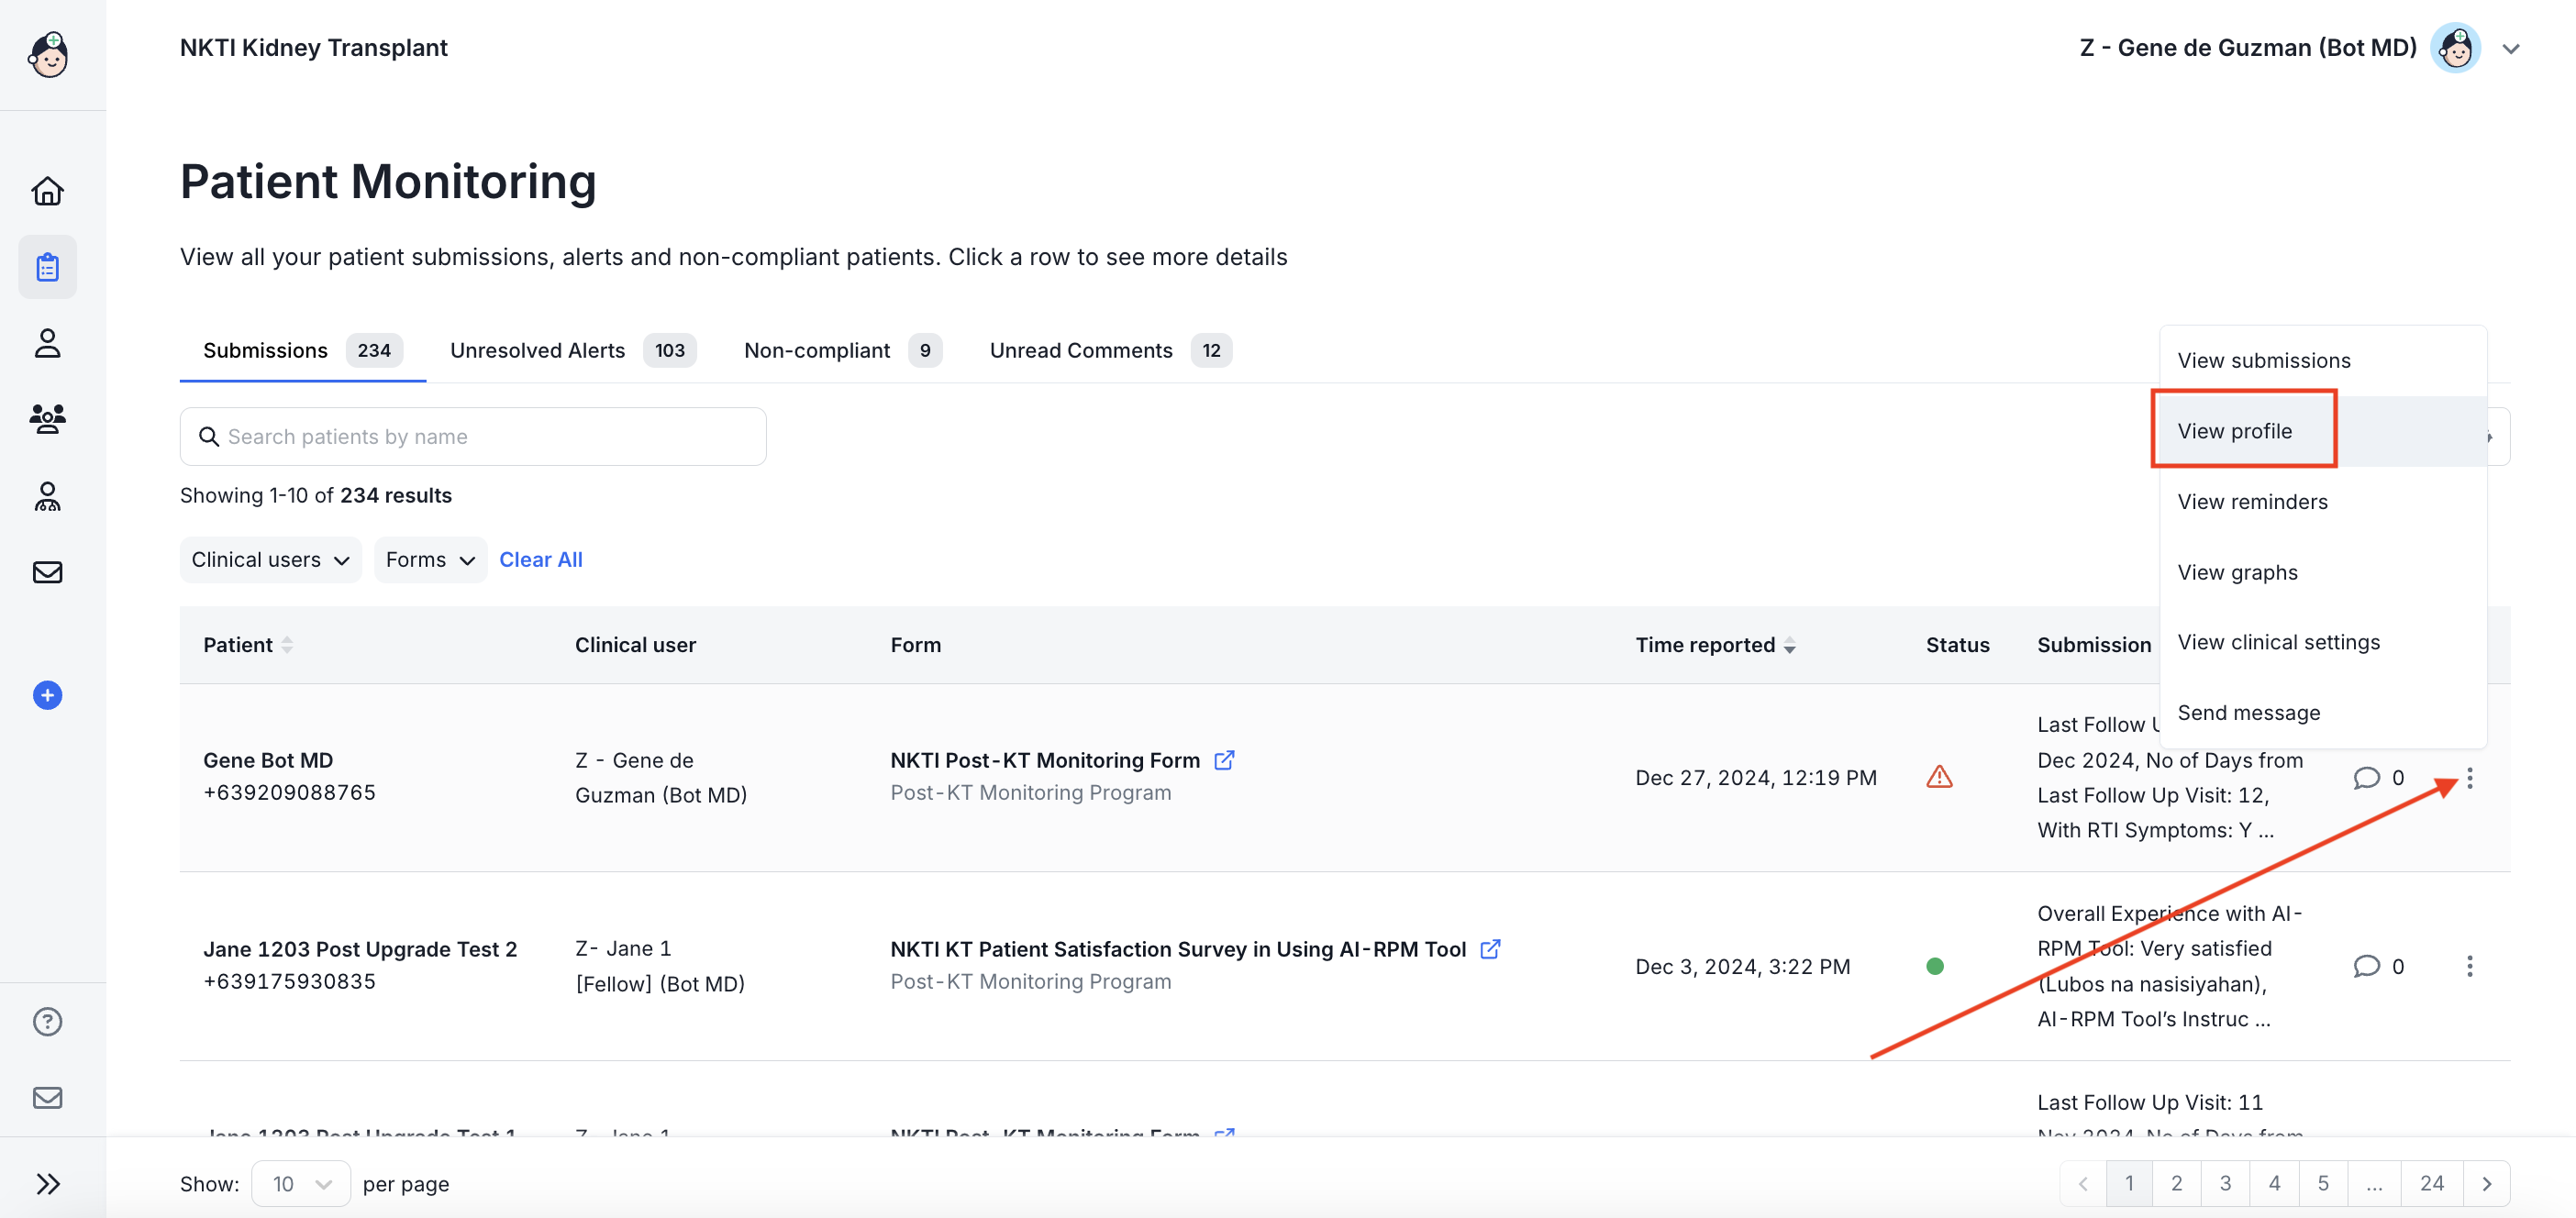Click the Clear All filters link
The image size is (2576, 1218).
[540, 560]
